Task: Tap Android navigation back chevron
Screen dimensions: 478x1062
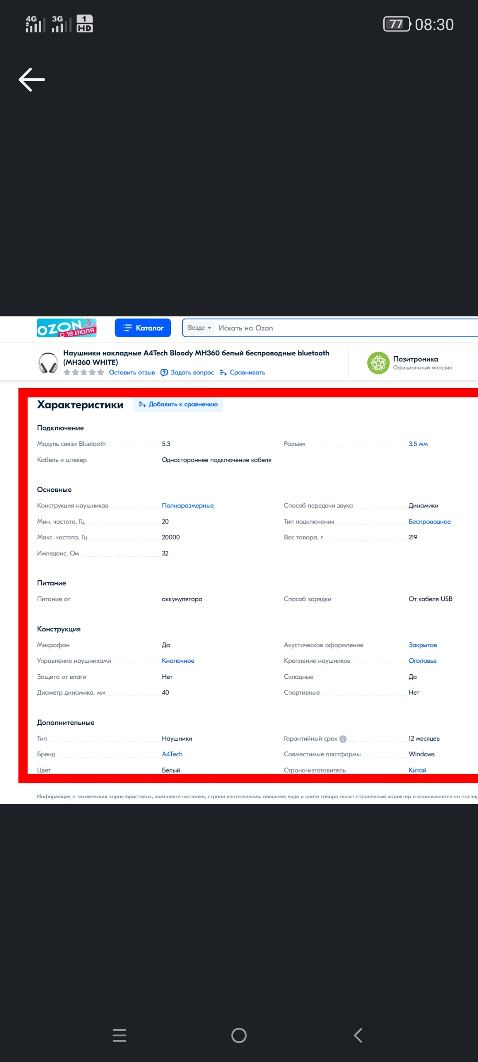Action: pos(358,1035)
